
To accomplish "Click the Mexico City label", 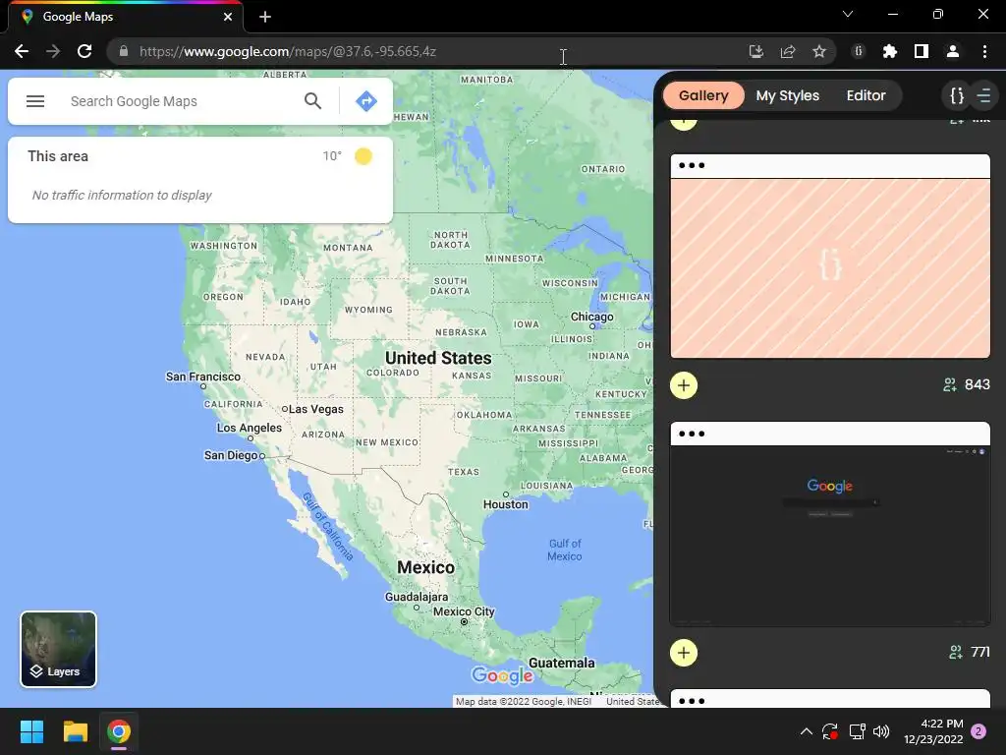I will tap(464, 611).
